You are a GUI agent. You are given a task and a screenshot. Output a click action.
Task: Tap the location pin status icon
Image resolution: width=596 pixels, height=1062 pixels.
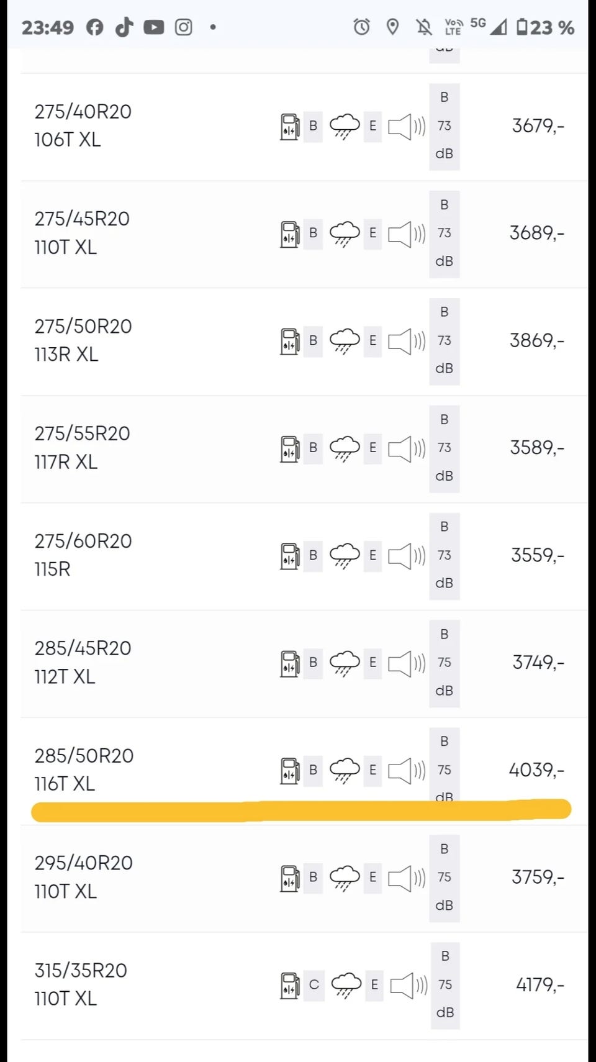(392, 27)
